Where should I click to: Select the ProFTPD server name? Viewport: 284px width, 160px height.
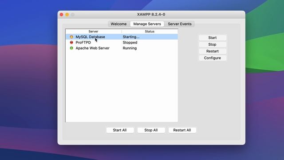[x=83, y=43]
